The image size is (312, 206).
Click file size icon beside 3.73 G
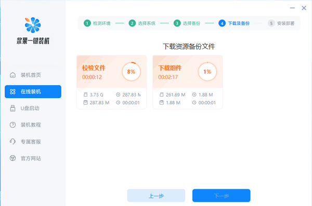point(86,94)
